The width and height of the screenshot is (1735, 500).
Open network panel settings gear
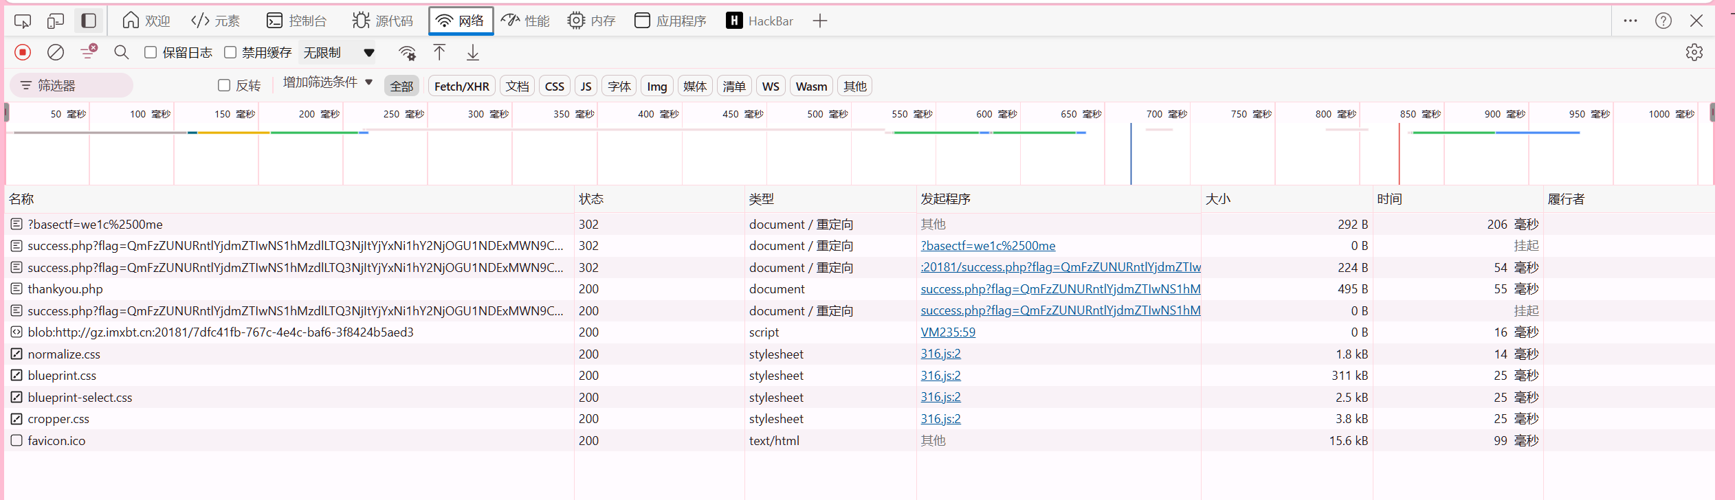coord(1694,52)
